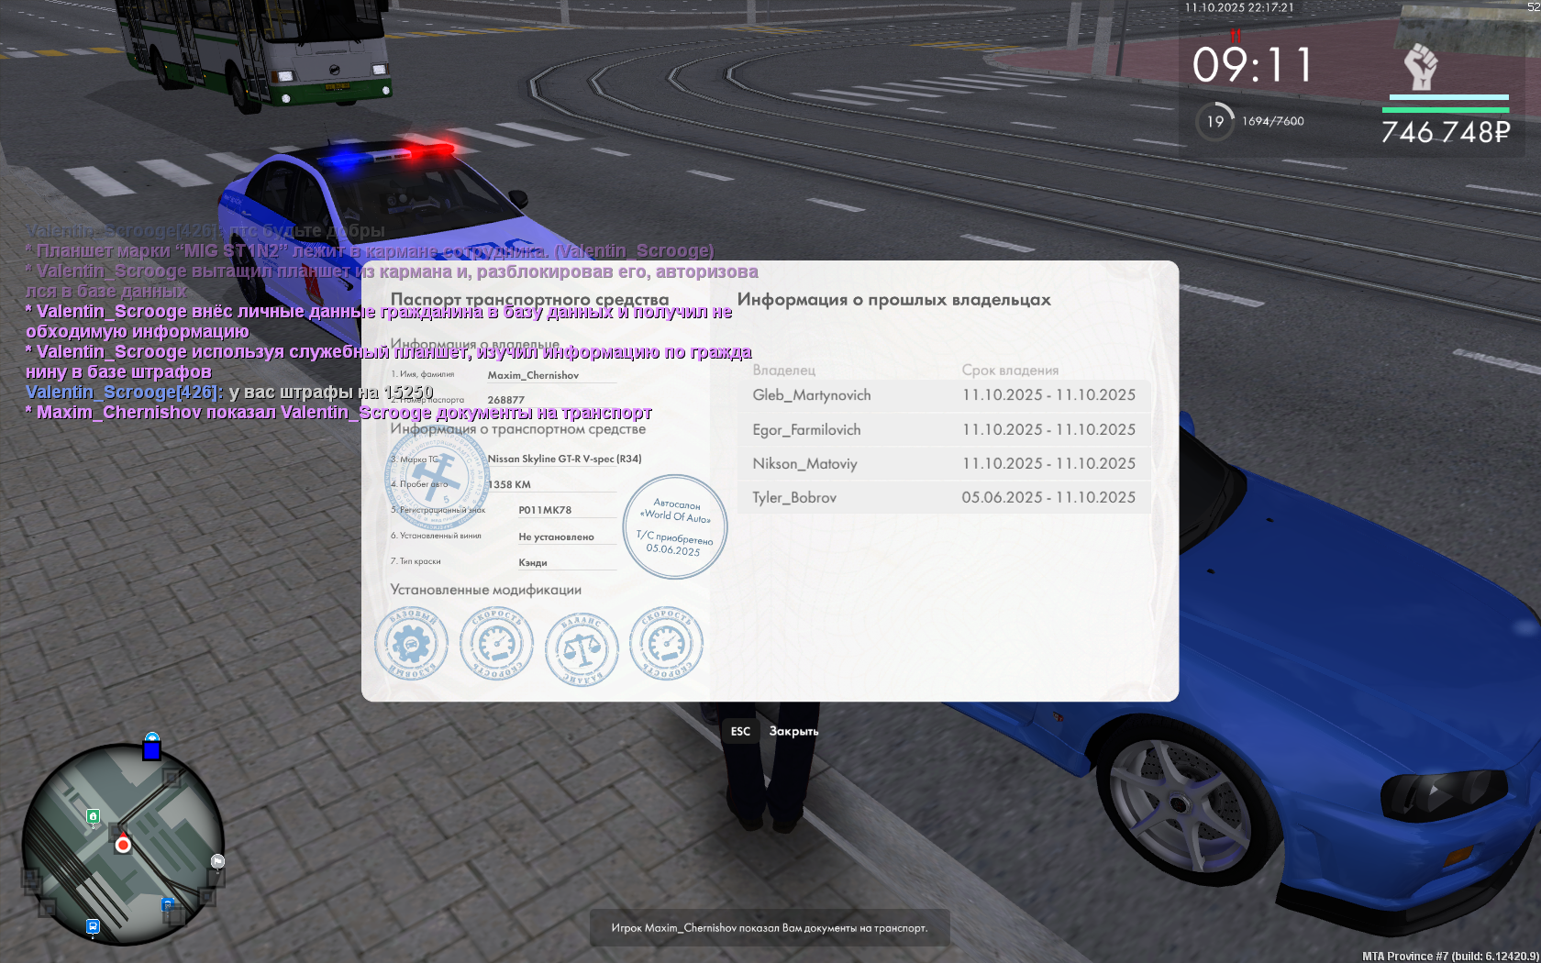
Task: Click the Автосалон World Of Auto round stamp
Action: [675, 526]
